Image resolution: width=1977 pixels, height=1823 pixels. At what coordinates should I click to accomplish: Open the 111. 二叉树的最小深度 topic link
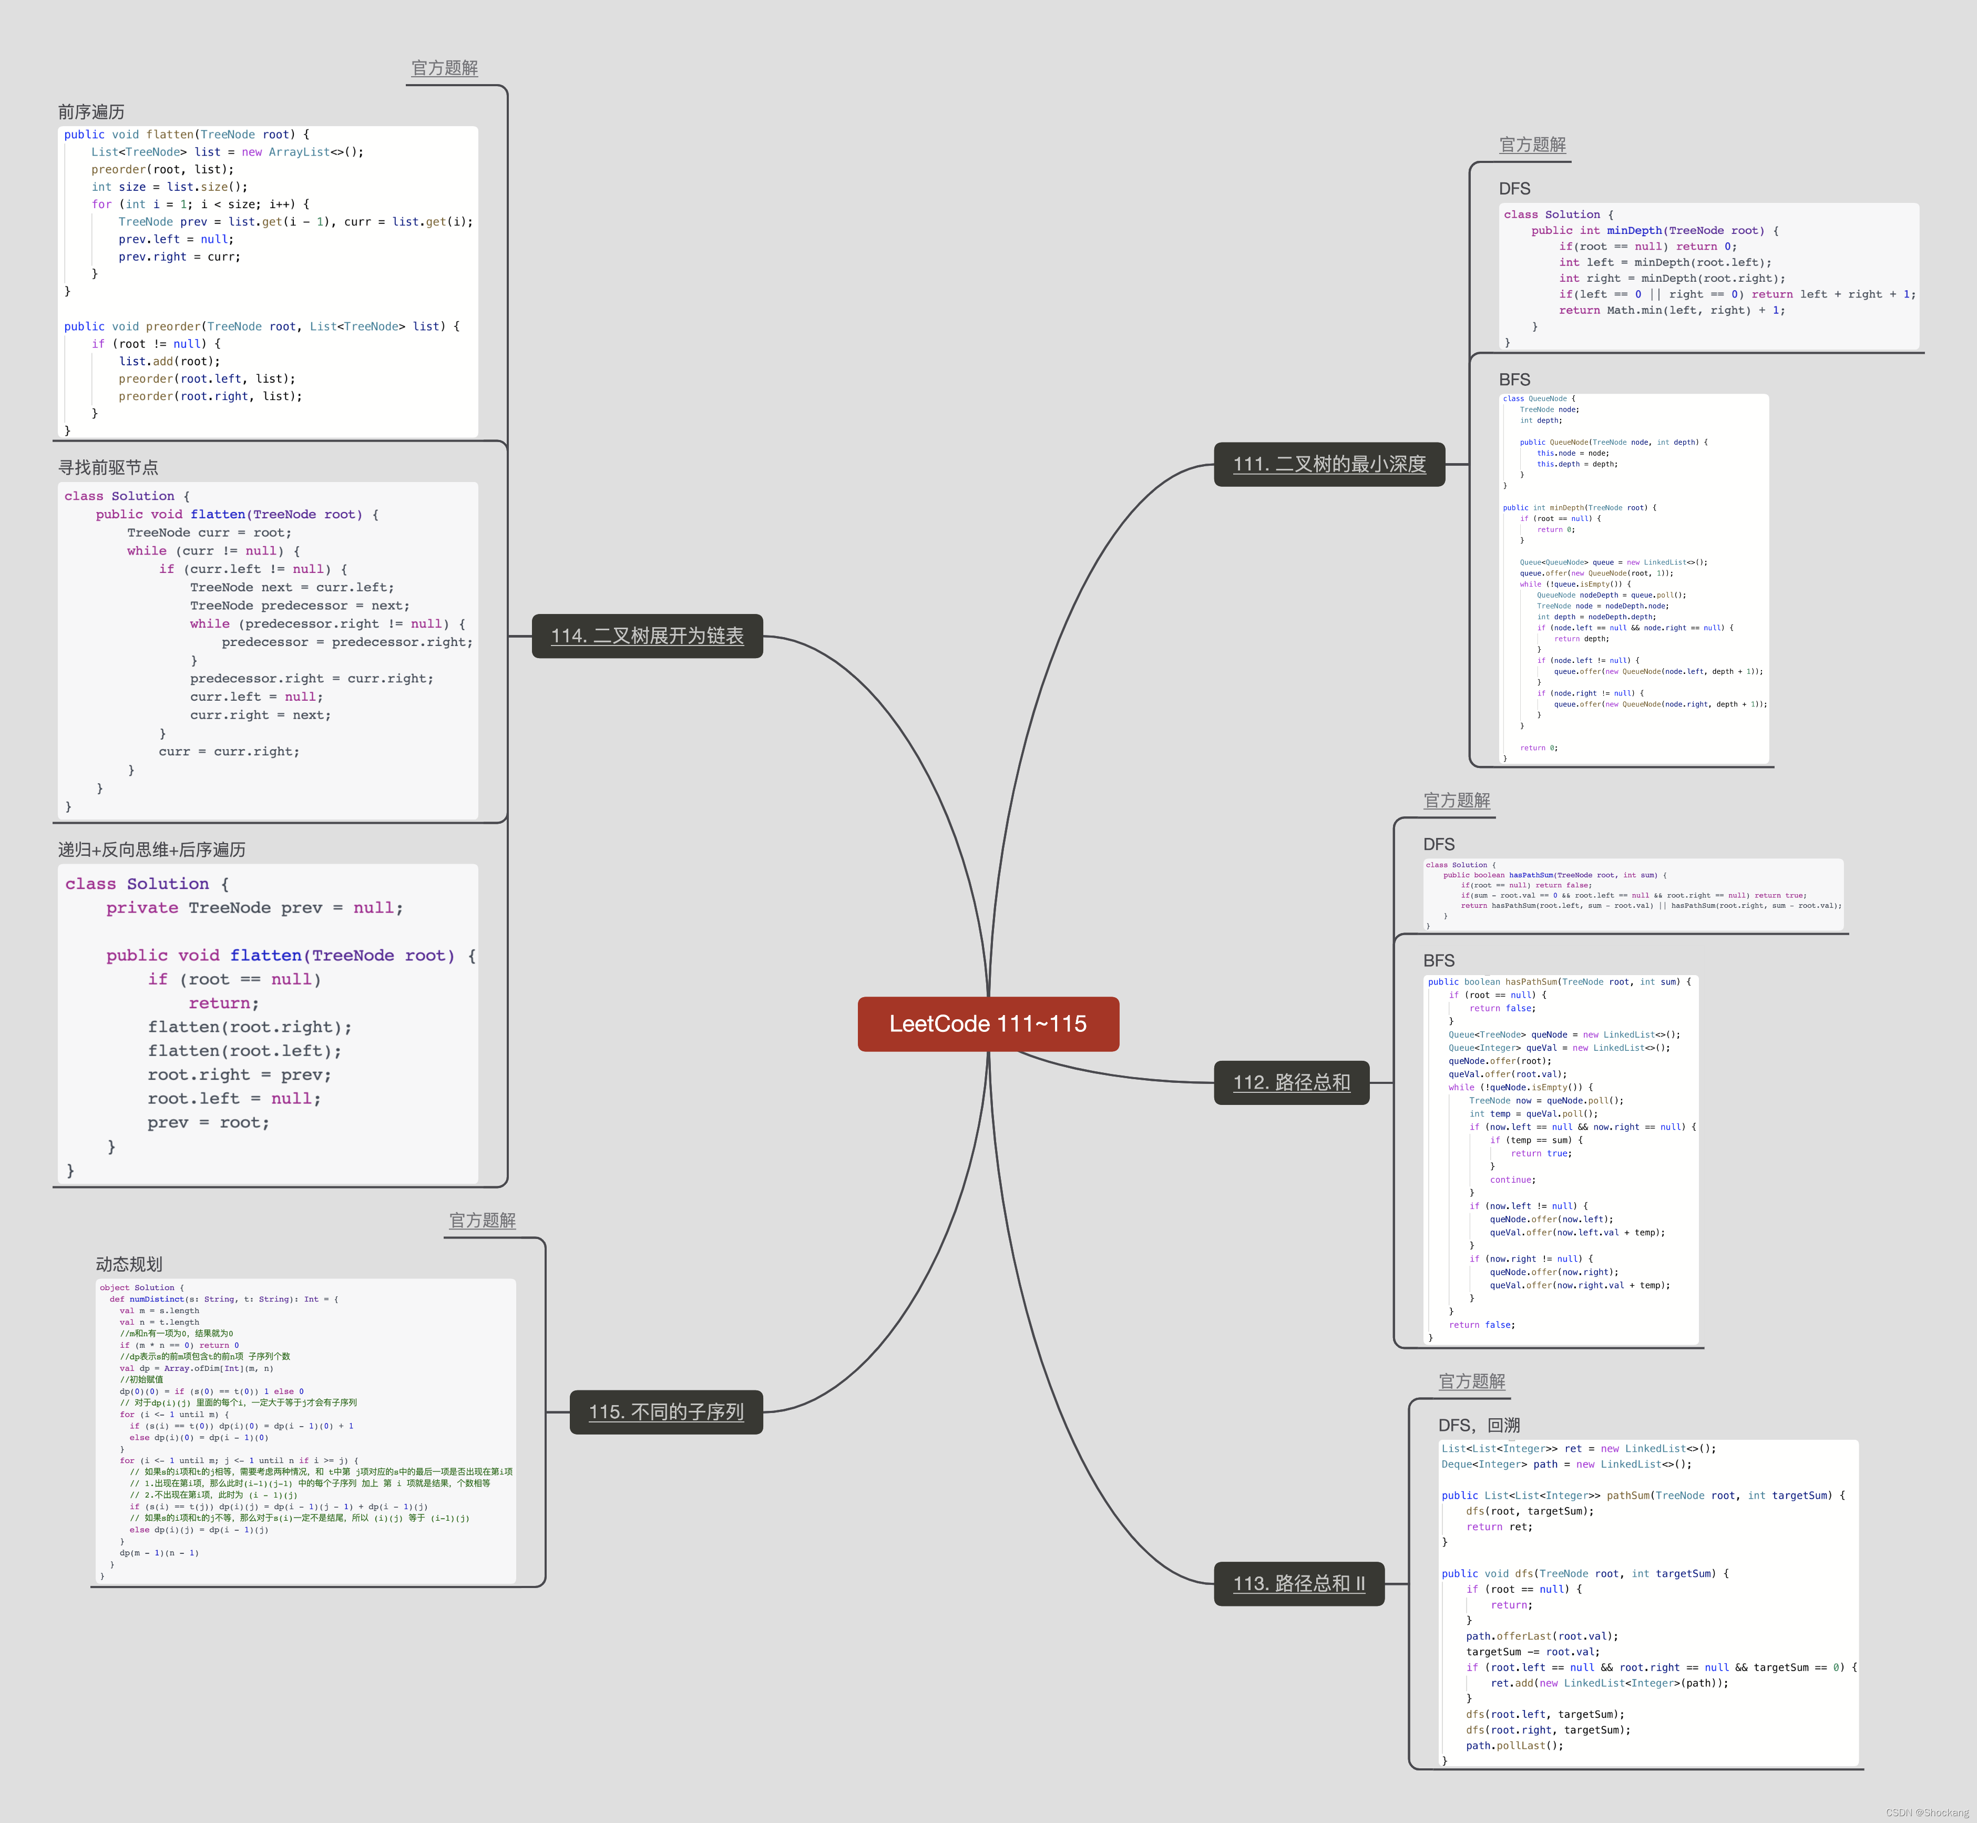(1329, 464)
